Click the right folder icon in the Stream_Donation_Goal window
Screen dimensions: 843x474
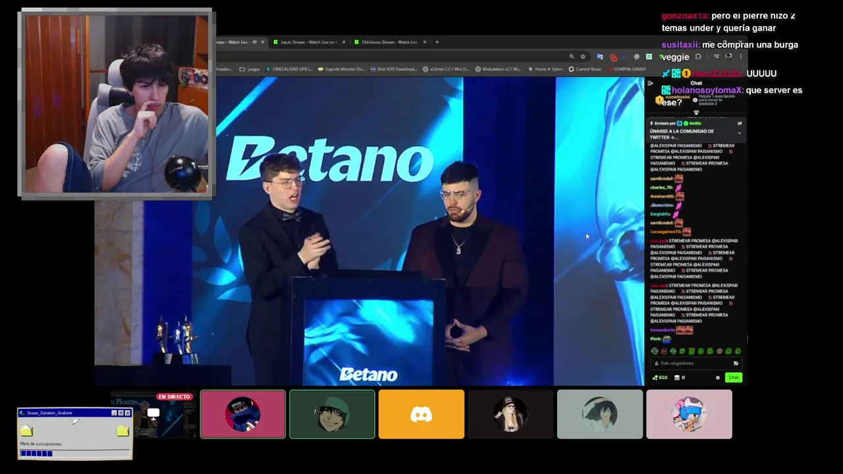click(122, 431)
